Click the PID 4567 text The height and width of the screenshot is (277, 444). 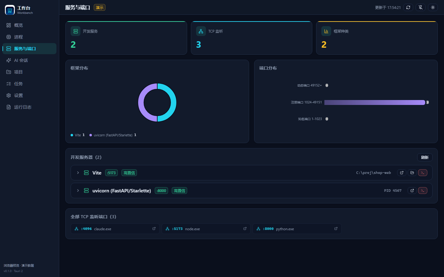[x=393, y=191]
